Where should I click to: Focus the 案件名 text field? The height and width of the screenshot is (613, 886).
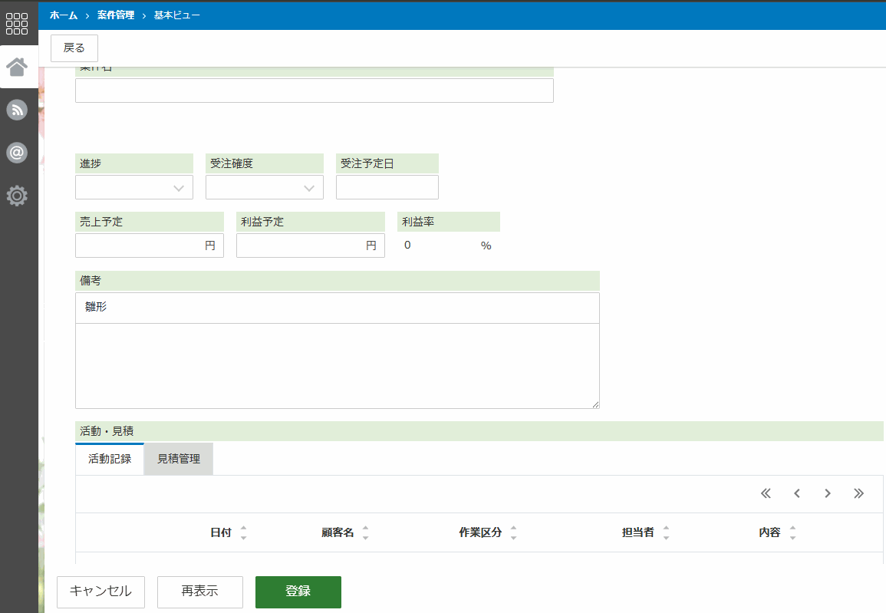(315, 91)
